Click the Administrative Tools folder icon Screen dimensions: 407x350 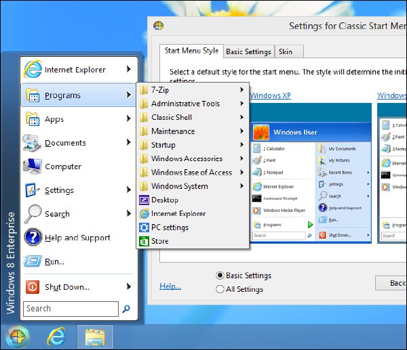tap(144, 104)
